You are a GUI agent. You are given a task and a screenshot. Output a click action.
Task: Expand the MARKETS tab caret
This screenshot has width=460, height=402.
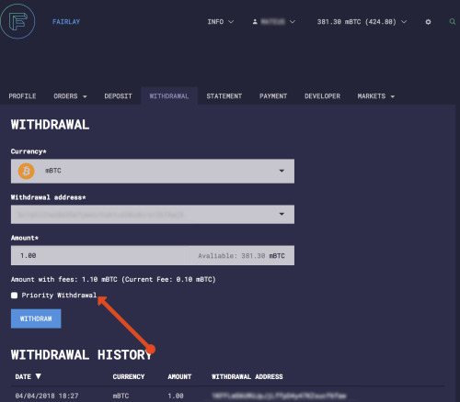[393, 96]
